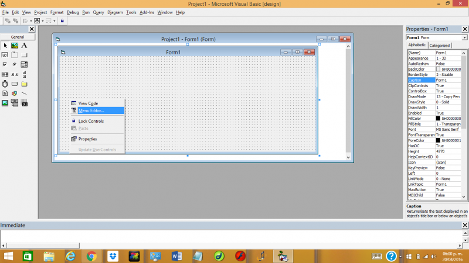Select the CheckBox control tool

5,64
